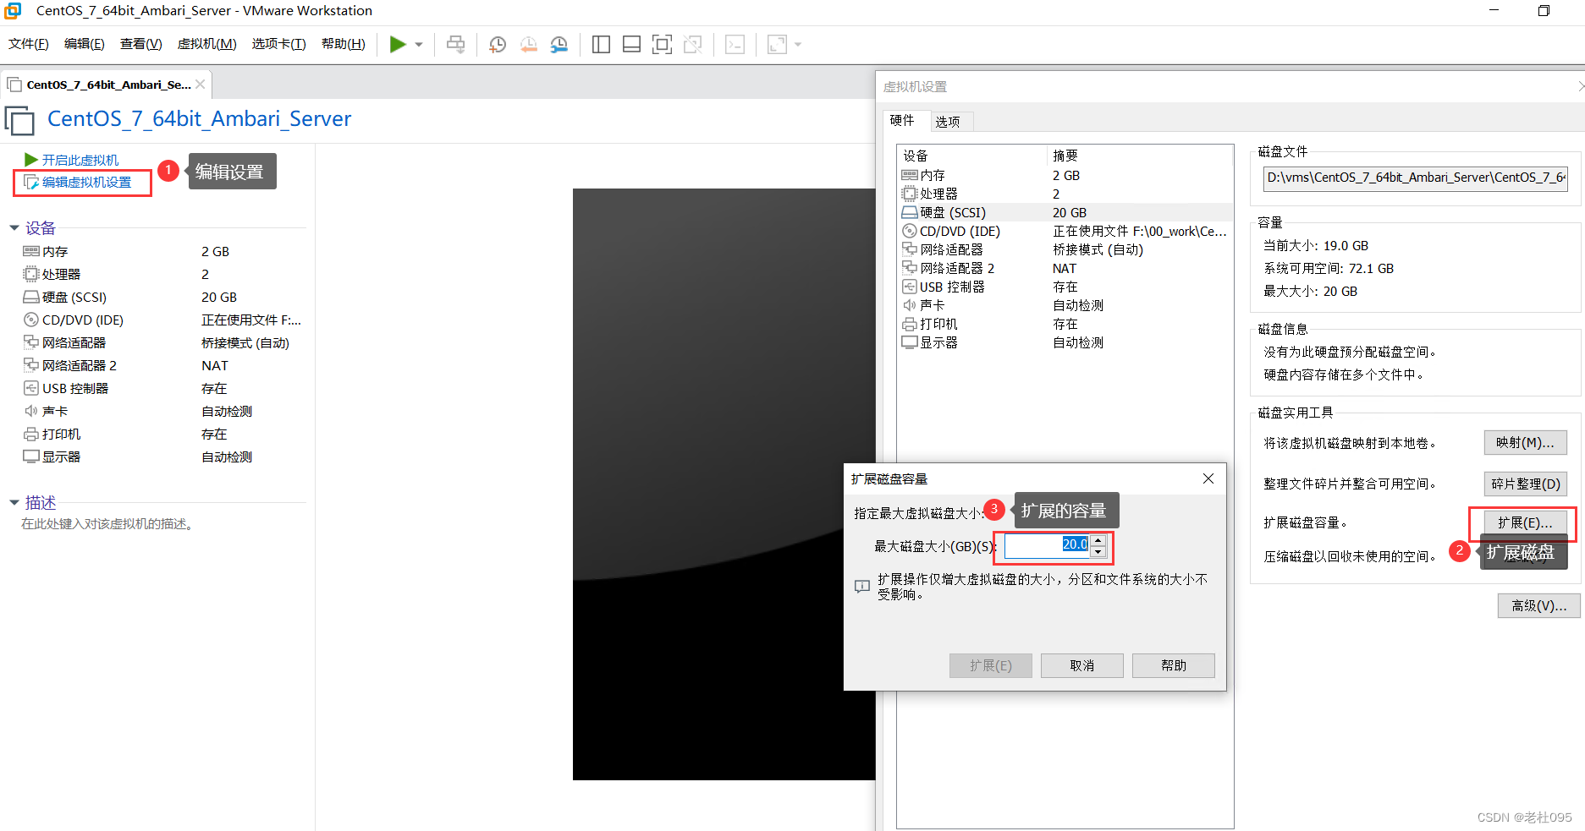The width and height of the screenshot is (1585, 831).
Task: Click 20 GB summary of 硬盘 in settings
Action: (x=1070, y=213)
